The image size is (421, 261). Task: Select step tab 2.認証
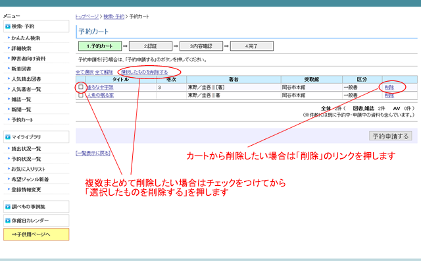[x=151, y=46]
